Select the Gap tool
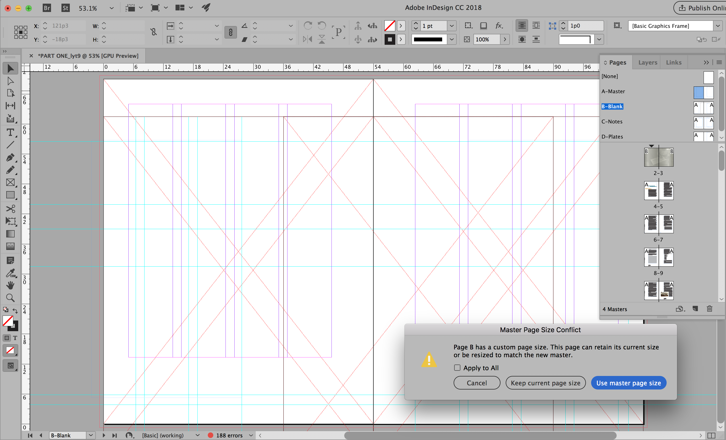This screenshot has width=726, height=440. point(10,106)
